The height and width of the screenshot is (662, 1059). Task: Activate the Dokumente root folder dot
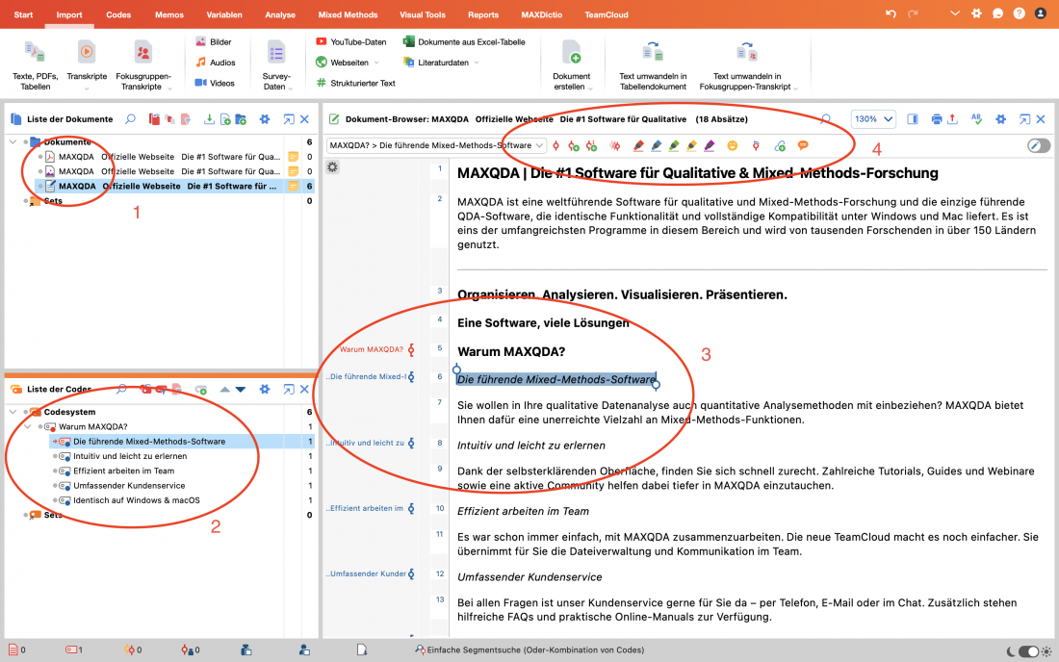point(26,141)
